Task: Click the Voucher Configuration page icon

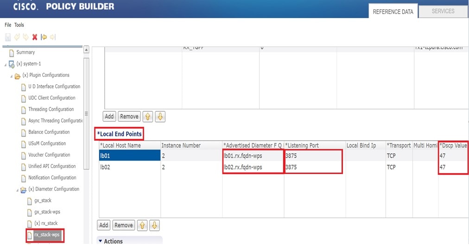Action: (x=24, y=156)
